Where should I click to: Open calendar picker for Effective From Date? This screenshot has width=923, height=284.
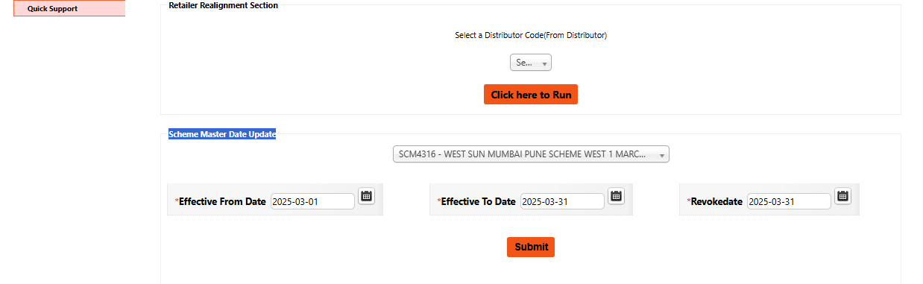click(366, 197)
